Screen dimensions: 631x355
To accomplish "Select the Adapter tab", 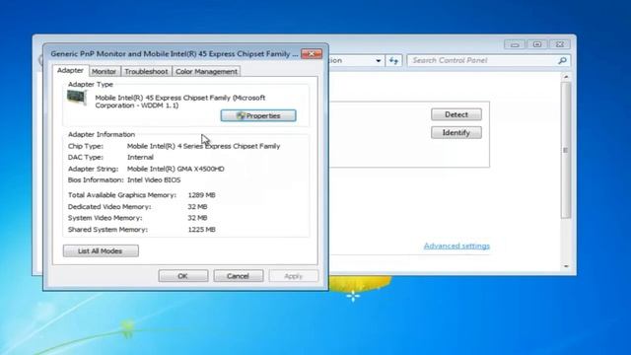I will [x=70, y=70].
